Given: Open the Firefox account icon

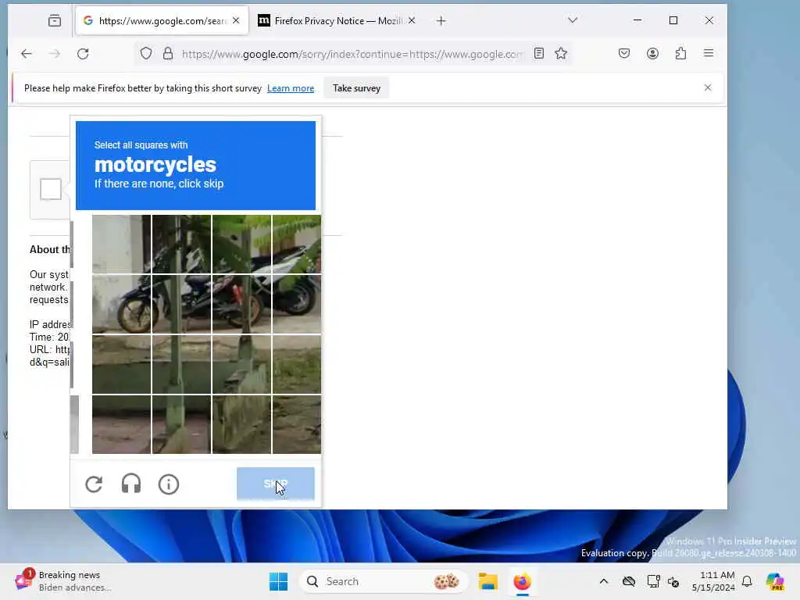Looking at the screenshot, I should (x=652, y=53).
